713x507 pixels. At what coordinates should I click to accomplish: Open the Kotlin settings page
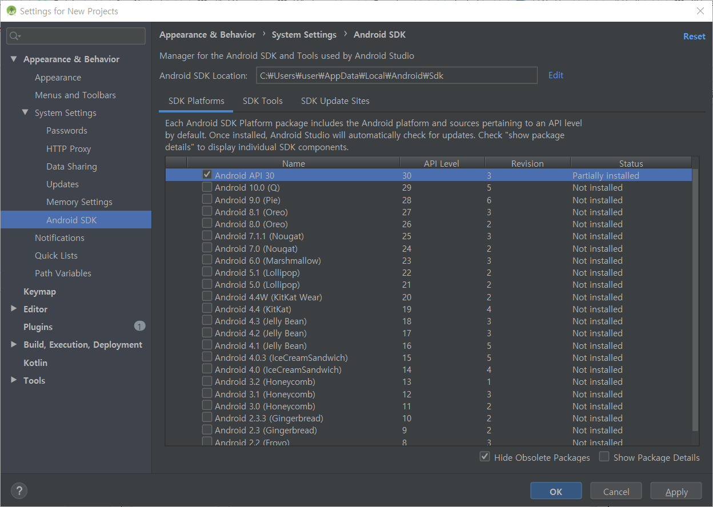pyautogui.click(x=35, y=363)
